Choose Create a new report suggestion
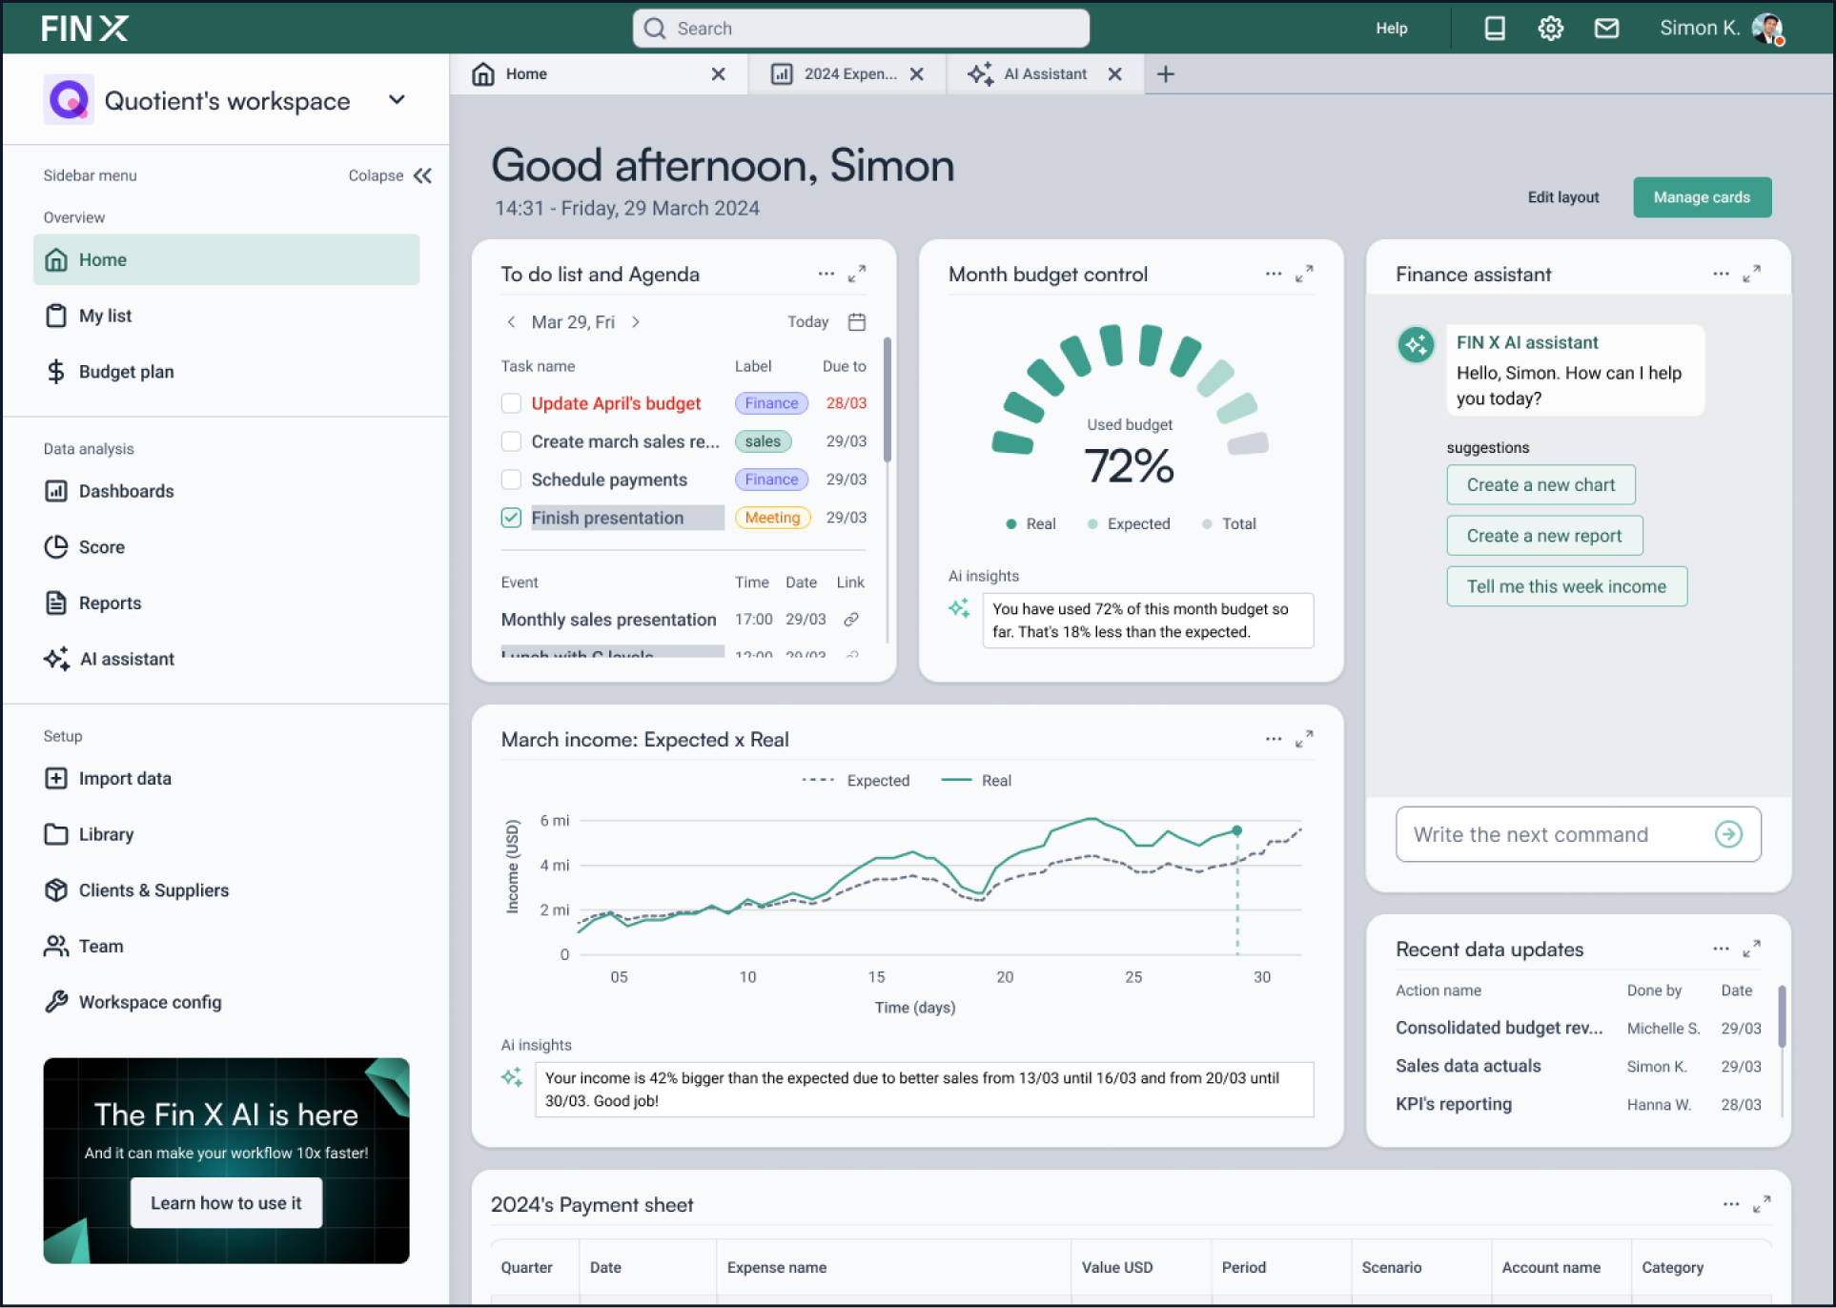 pos(1543,536)
